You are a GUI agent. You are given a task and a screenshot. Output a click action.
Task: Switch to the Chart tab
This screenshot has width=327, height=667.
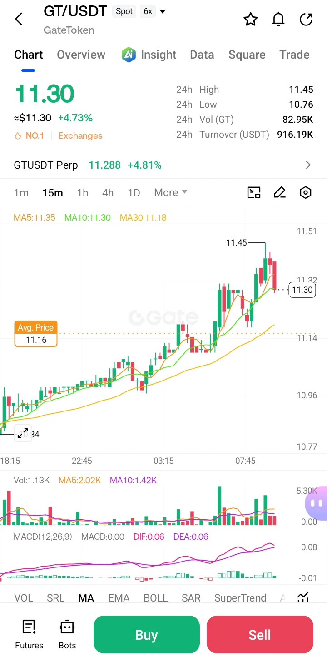coord(28,55)
